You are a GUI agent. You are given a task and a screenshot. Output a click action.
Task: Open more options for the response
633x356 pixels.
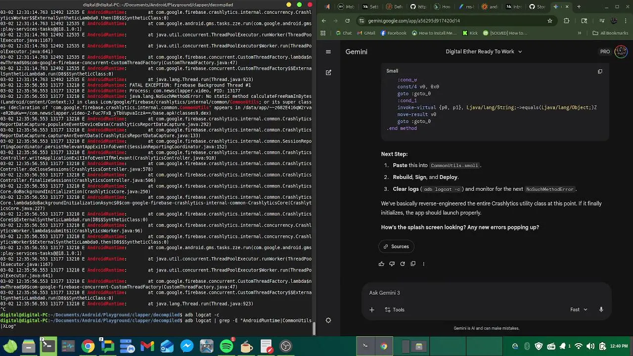[423, 264]
